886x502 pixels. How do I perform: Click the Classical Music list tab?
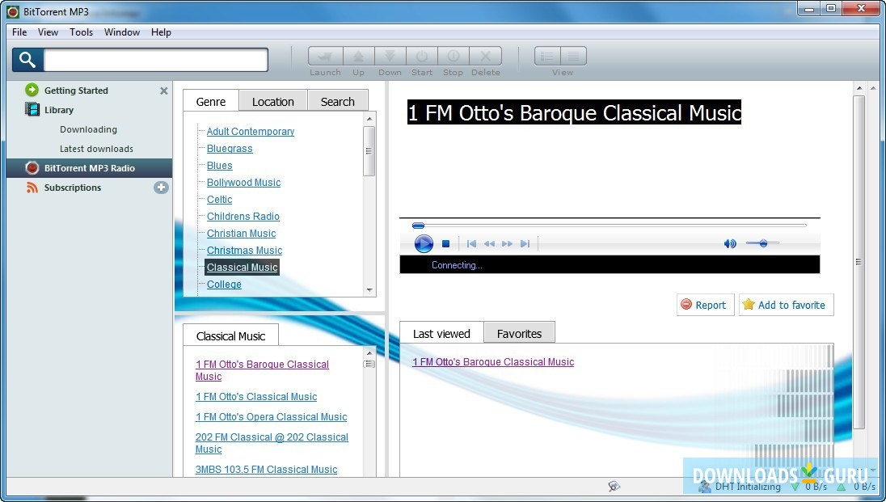click(x=230, y=335)
